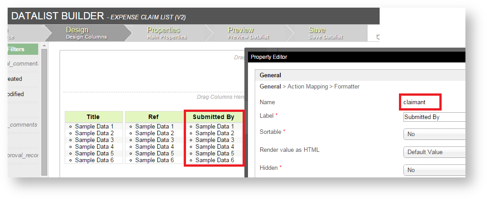Go to the Properties step
This screenshot has height=199, width=487.
click(167, 33)
